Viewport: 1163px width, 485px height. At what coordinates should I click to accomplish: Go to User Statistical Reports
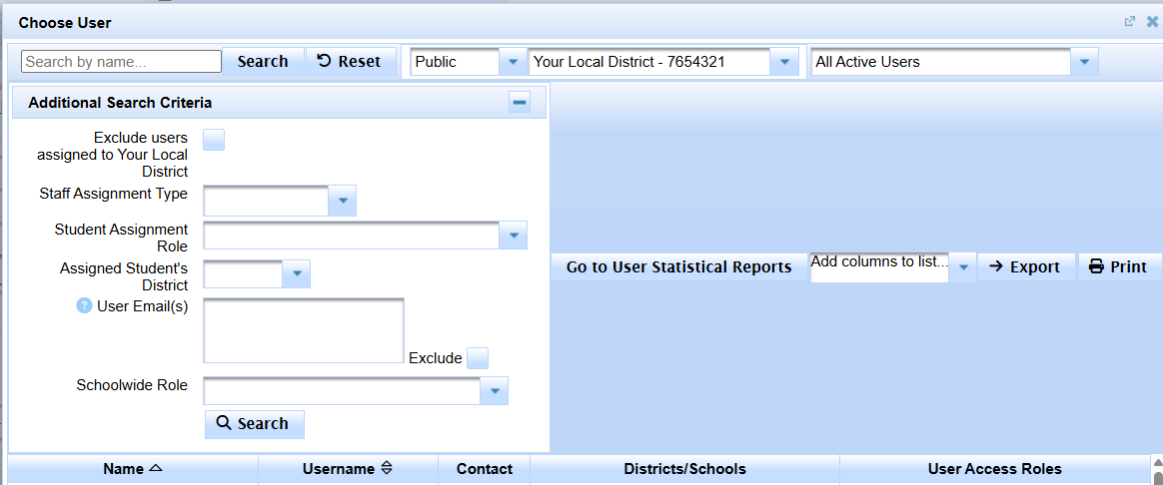[x=678, y=267]
